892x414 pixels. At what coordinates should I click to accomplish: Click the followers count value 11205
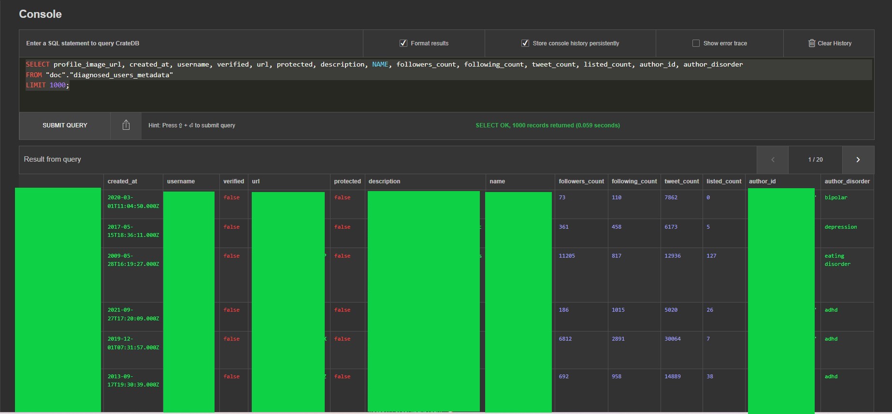[567, 256]
